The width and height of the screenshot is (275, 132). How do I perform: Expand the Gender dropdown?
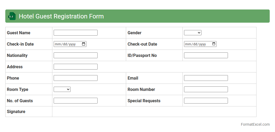[192, 33]
